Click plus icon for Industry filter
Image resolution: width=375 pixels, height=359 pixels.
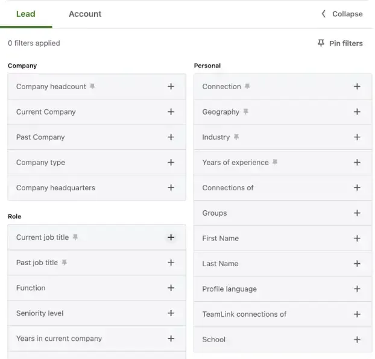(x=357, y=137)
